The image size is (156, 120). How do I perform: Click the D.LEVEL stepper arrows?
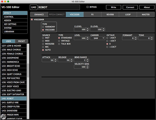[x=104, y=29]
